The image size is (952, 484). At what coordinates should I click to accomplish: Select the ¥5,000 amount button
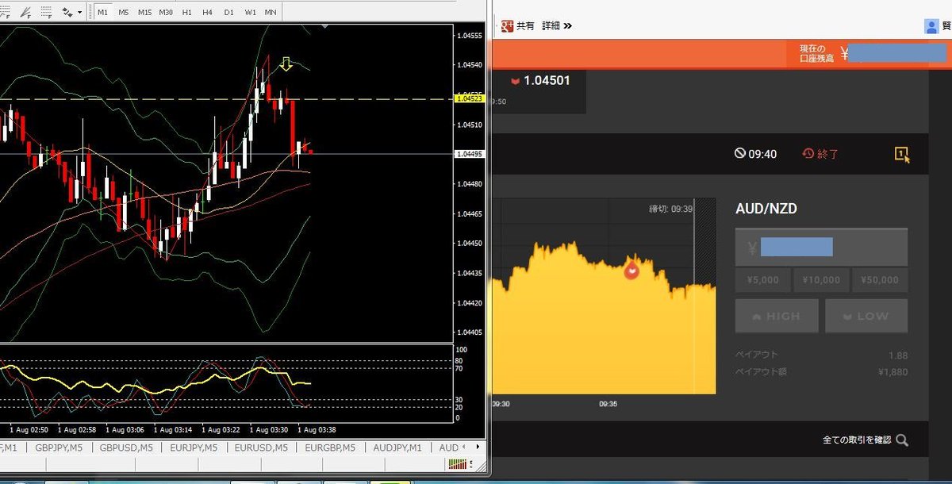pyautogui.click(x=763, y=280)
